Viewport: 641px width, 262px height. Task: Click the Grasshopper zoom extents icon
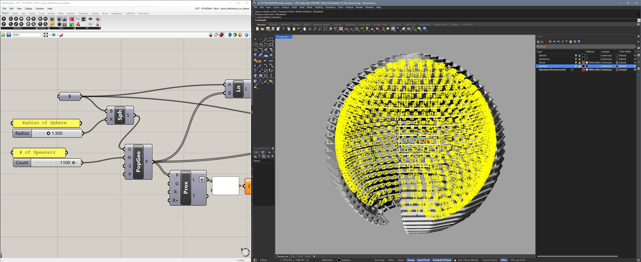[46, 35]
